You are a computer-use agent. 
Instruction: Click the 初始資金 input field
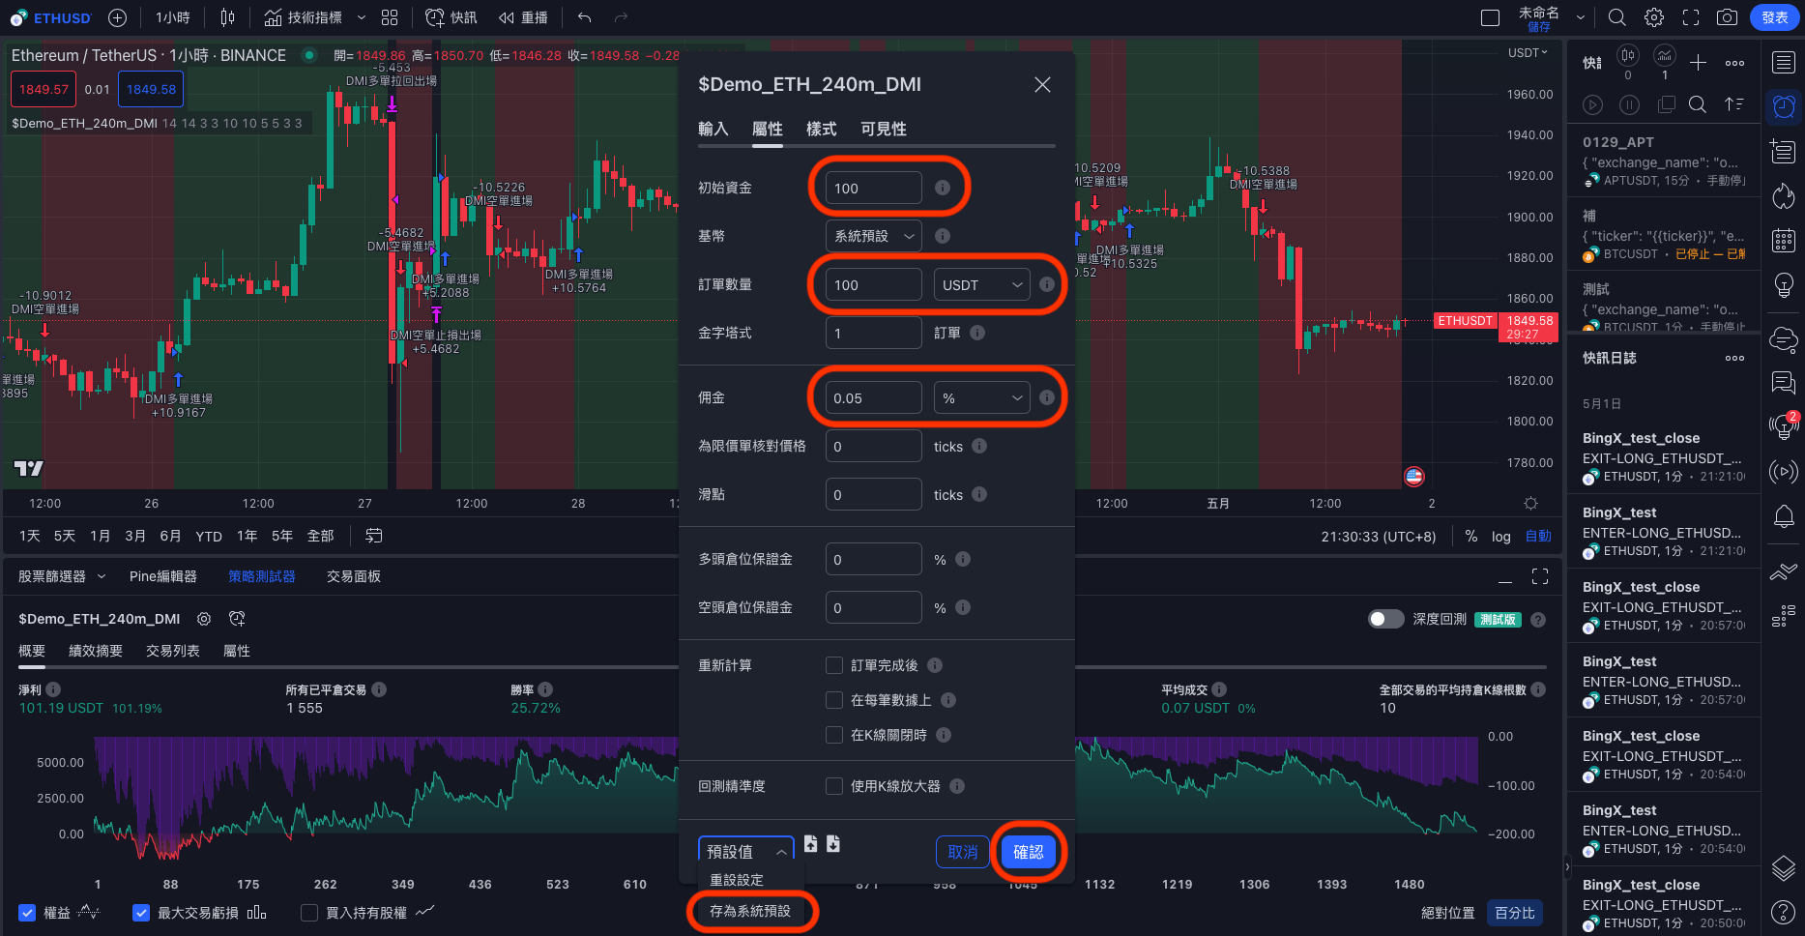click(874, 188)
